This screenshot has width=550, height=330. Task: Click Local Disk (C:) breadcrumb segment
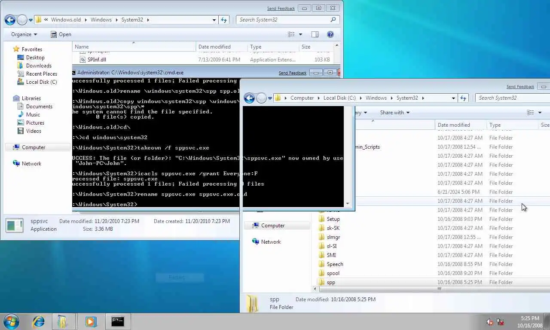coord(339,98)
